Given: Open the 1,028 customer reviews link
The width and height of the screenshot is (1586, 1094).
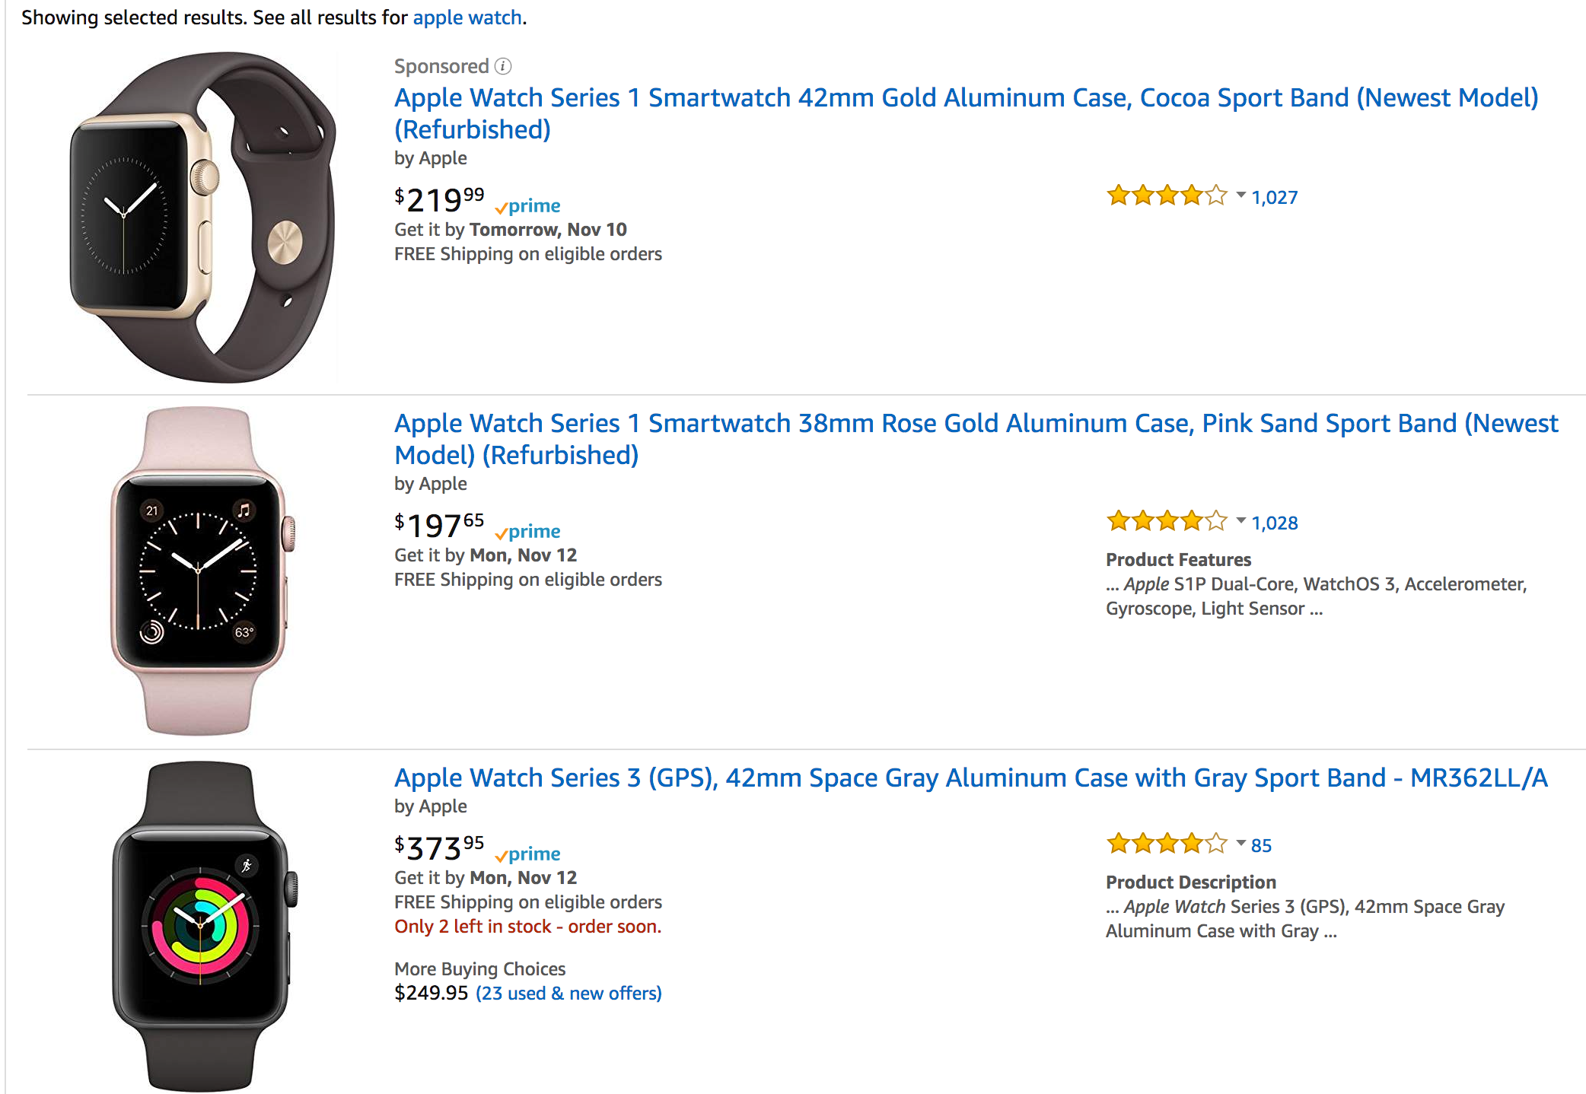Looking at the screenshot, I should click(x=1275, y=523).
